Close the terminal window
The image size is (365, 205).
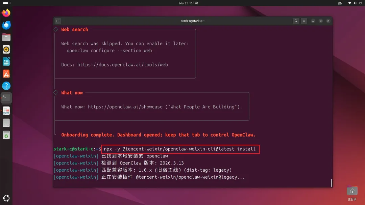(x=328, y=21)
